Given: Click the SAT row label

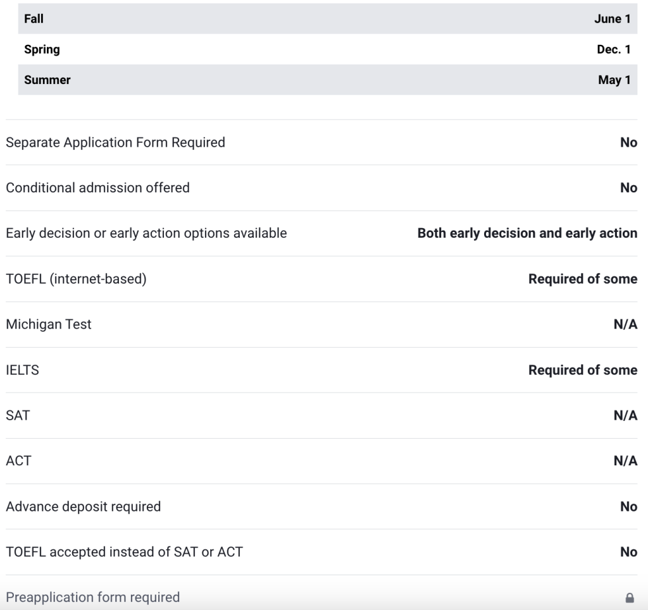Looking at the screenshot, I should [x=18, y=415].
